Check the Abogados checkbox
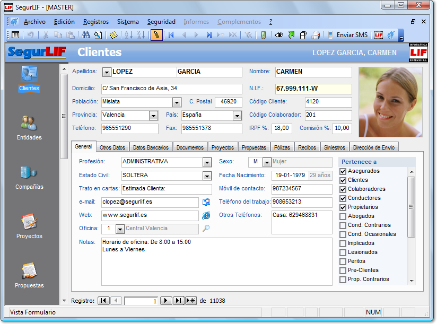Screen dimensions: 437x324 (x=343, y=216)
